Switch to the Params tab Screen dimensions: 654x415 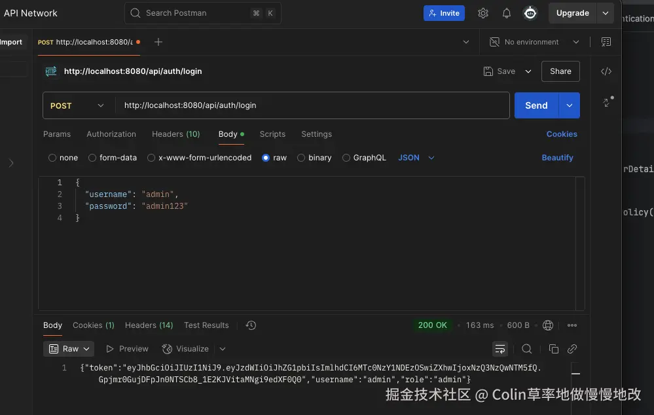point(57,134)
